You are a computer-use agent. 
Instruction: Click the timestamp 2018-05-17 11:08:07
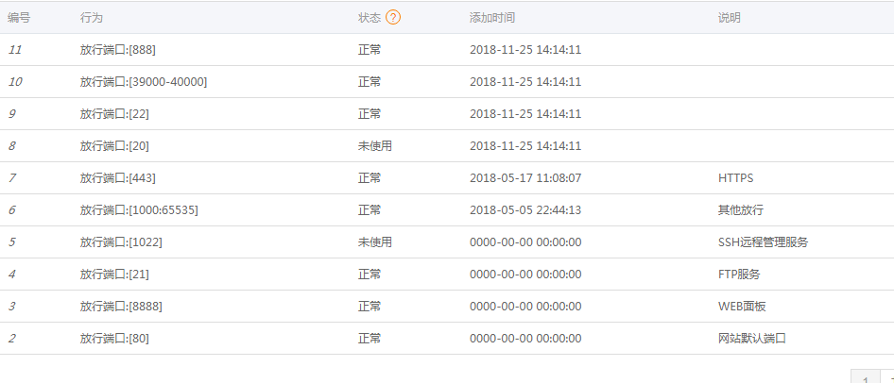click(525, 178)
